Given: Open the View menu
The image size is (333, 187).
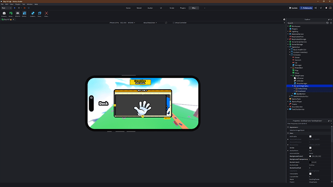Looking at the screenshot, I should [x=12, y=4].
